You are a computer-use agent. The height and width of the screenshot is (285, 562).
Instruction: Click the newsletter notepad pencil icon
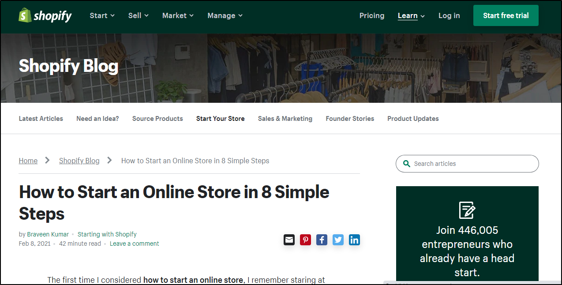[467, 210]
